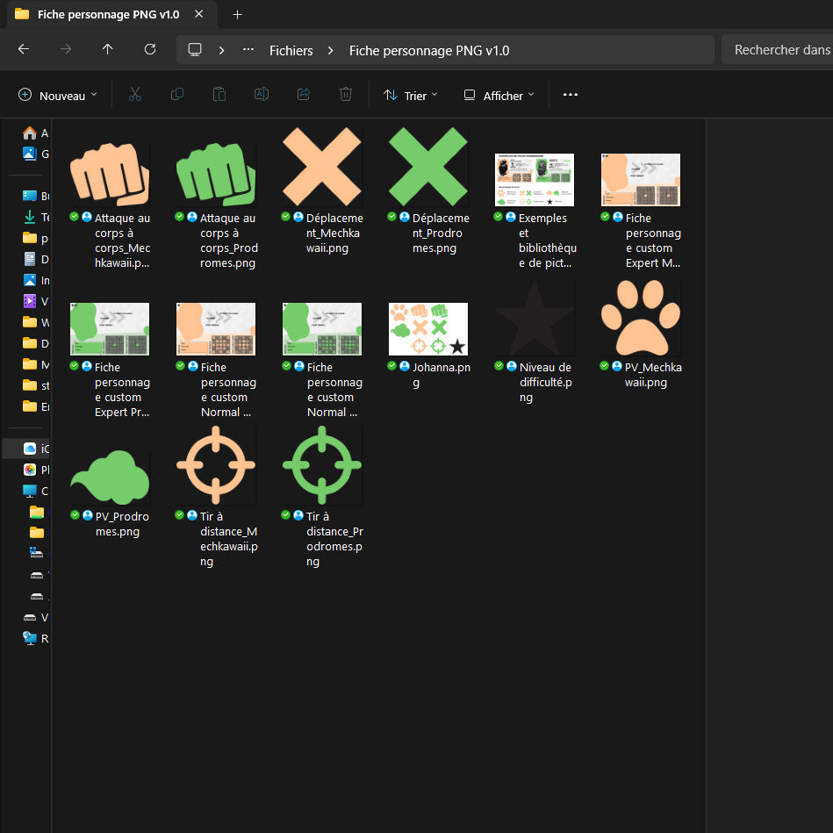
Task: Select the PV_Mechkawaii.png paw file
Action: tap(641, 318)
